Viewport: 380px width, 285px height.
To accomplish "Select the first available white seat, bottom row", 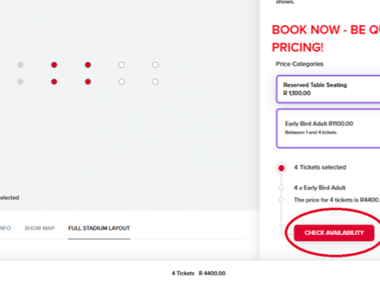I will point(121,81).
